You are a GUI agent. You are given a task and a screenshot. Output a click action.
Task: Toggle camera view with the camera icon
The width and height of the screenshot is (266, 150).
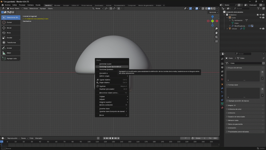(x=216, y=37)
